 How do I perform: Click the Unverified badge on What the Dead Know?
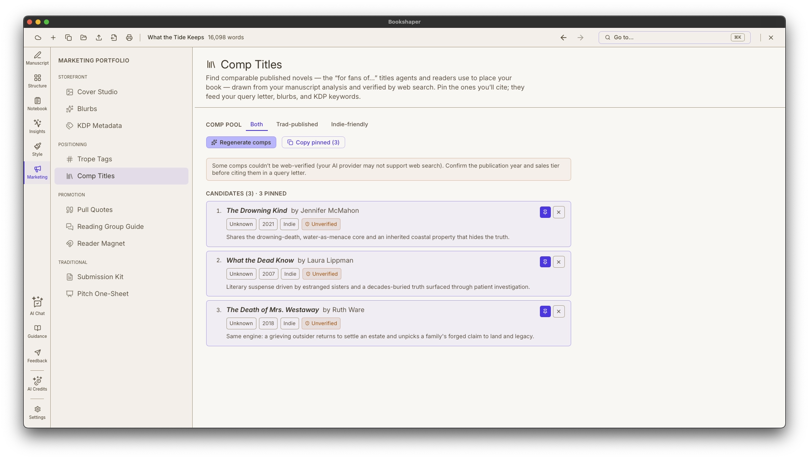click(x=322, y=274)
